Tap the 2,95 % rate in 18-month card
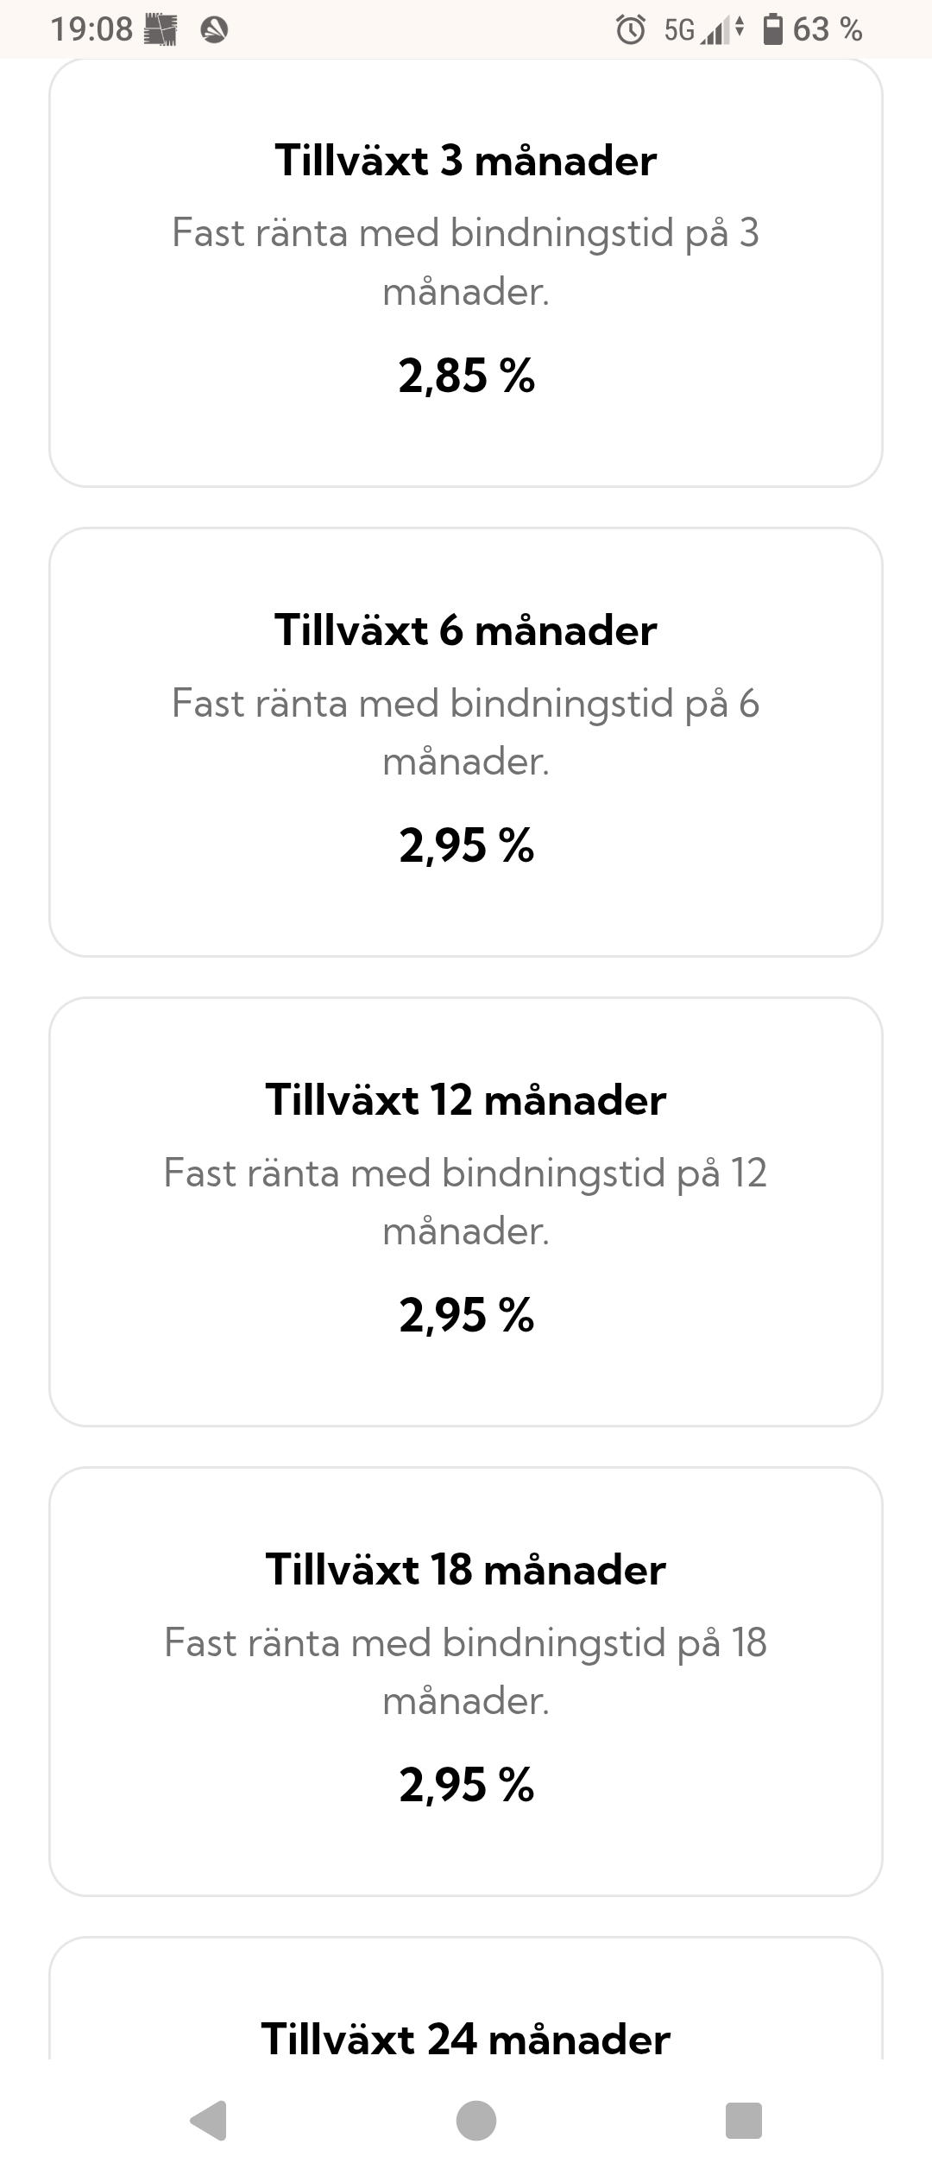 [x=466, y=1785]
